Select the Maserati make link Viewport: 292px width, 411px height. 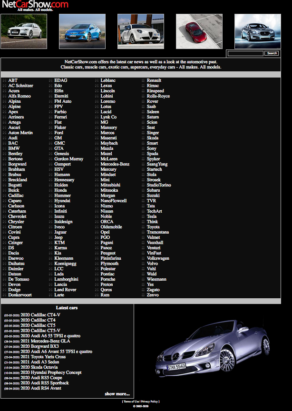coord(109,138)
